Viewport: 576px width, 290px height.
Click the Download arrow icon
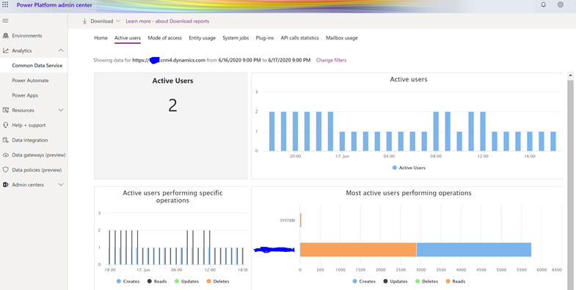(84, 21)
